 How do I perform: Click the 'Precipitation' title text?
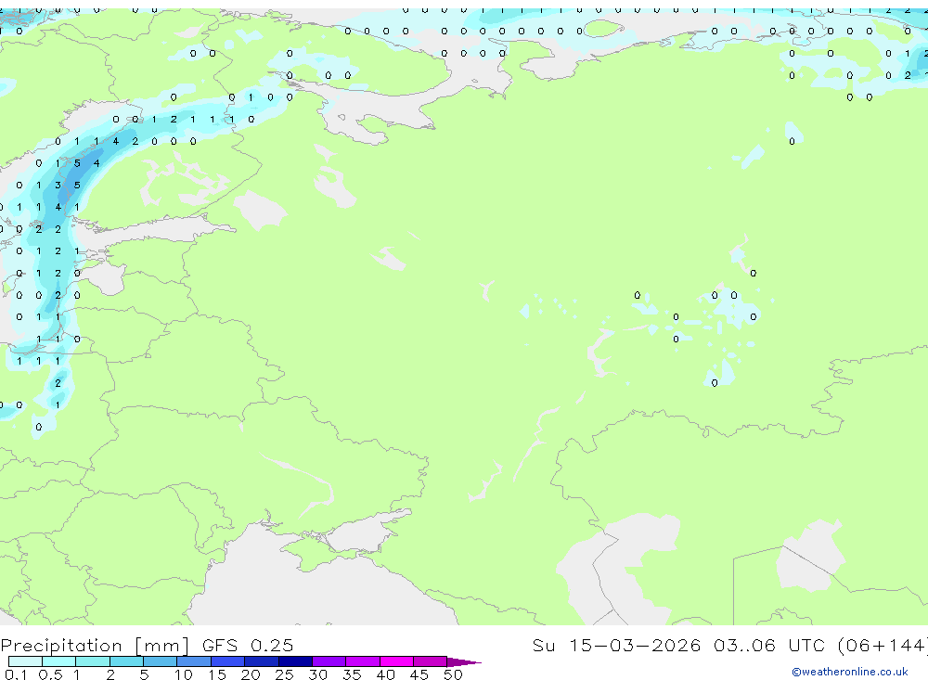(x=61, y=646)
